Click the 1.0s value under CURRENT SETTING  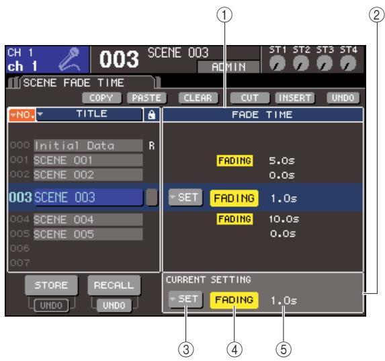tap(284, 300)
